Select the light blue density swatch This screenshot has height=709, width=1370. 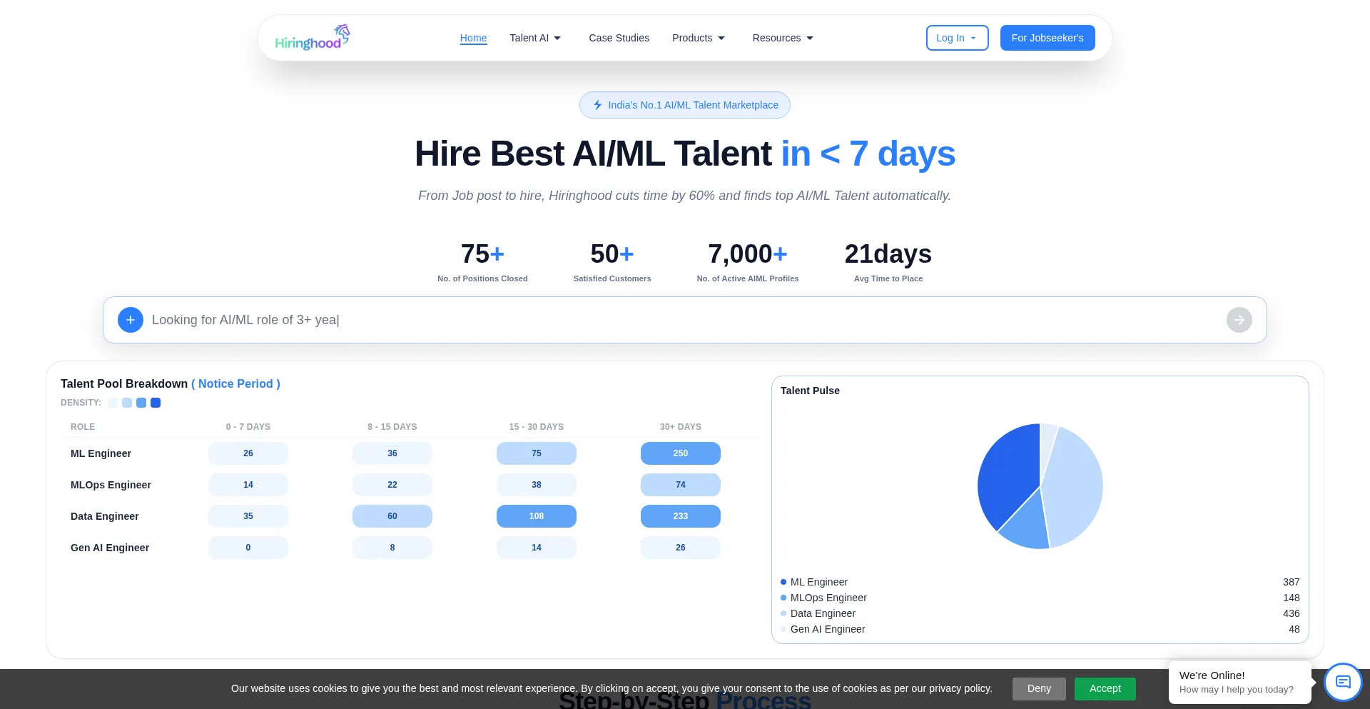(127, 403)
